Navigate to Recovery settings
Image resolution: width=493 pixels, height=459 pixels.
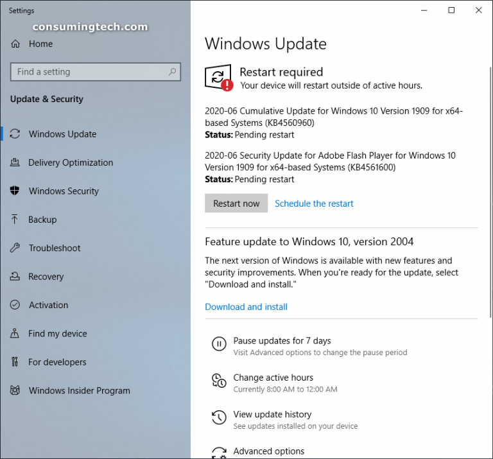point(46,276)
